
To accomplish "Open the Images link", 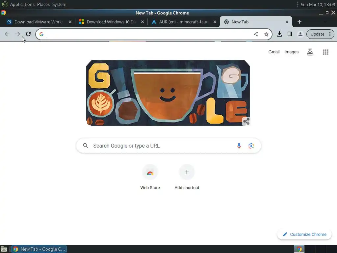I will (x=292, y=52).
